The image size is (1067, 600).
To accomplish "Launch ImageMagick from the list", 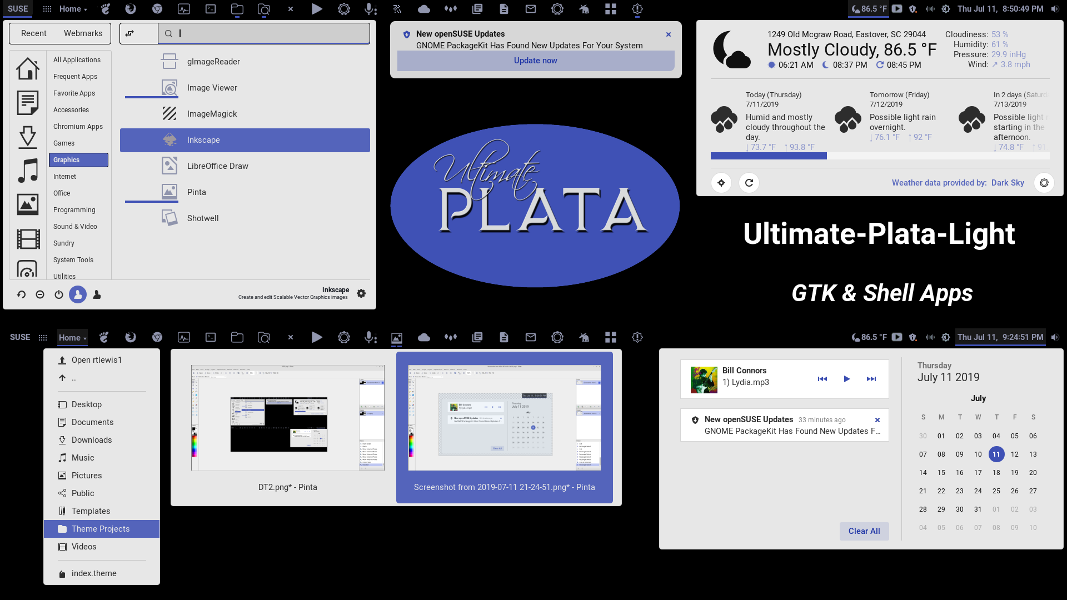I will pos(245,114).
